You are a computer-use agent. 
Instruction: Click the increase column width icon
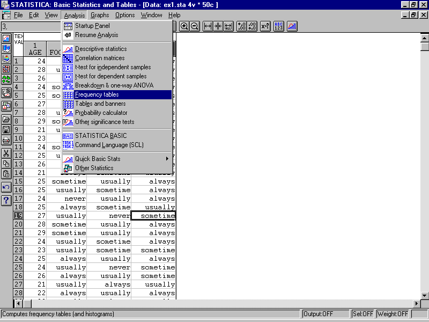coord(208,26)
